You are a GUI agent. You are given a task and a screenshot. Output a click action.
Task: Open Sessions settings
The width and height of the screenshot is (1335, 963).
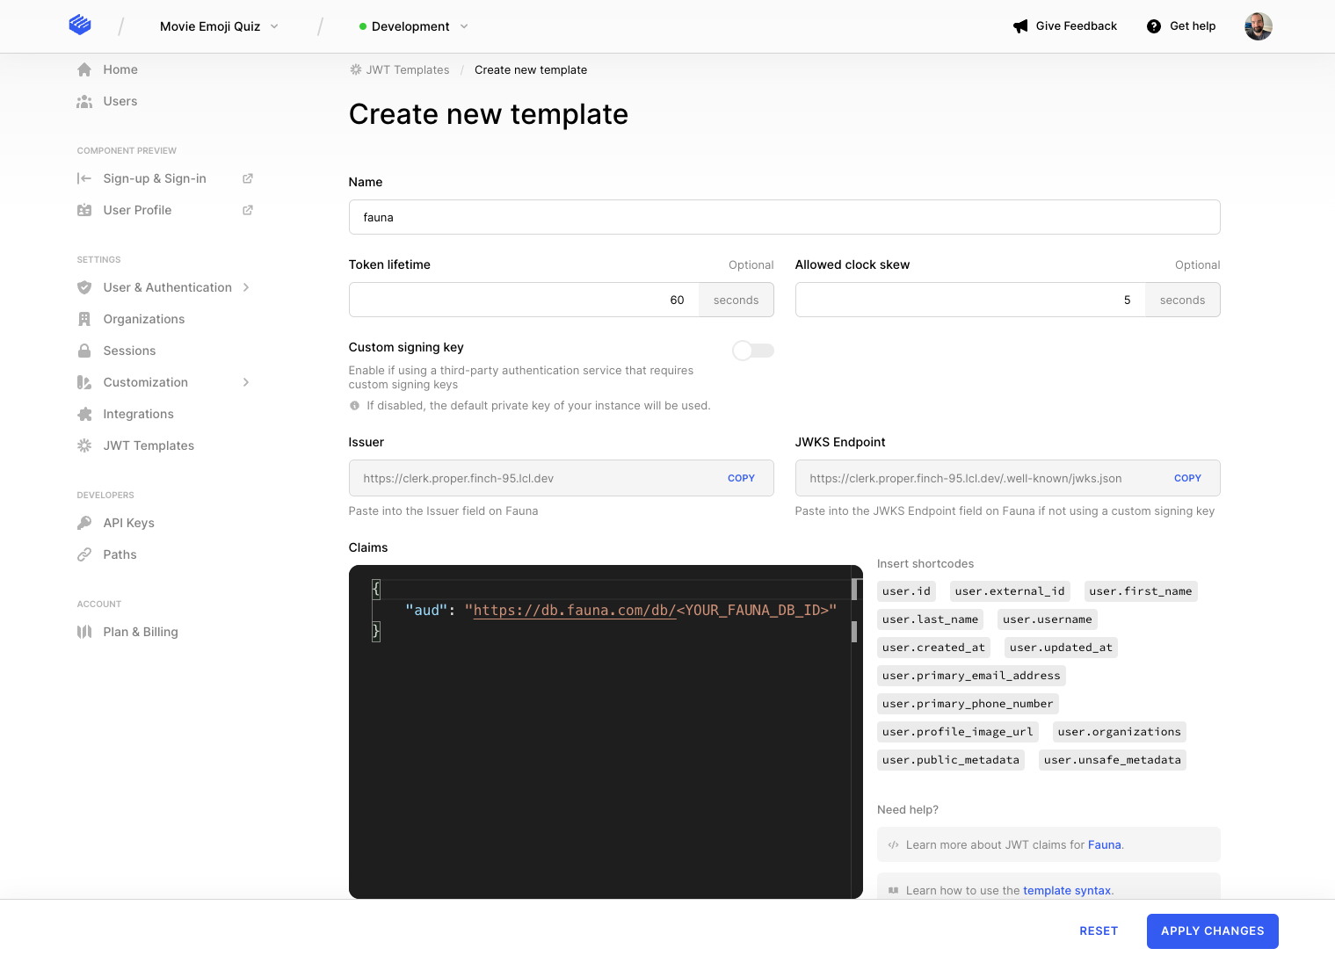pyautogui.click(x=129, y=351)
